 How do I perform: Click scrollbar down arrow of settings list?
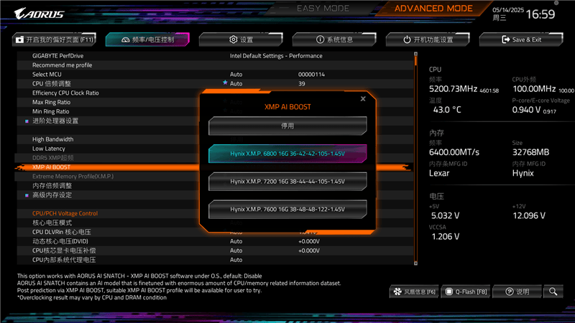click(x=415, y=263)
